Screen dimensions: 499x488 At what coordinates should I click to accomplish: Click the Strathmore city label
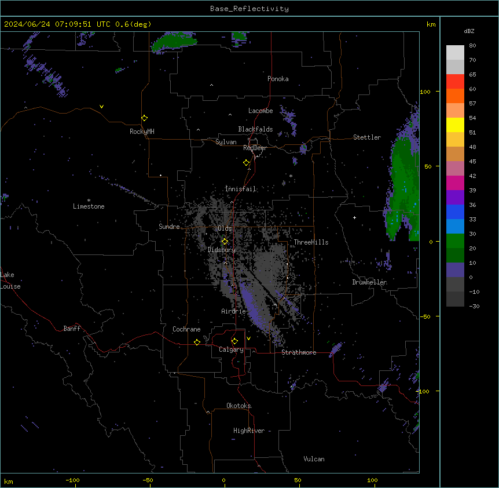[x=299, y=352]
